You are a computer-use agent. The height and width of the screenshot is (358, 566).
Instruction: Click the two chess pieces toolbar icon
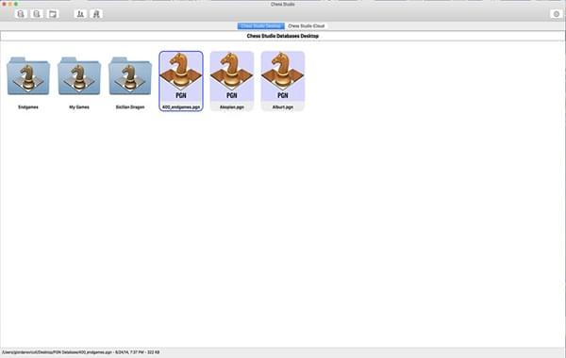click(x=80, y=14)
